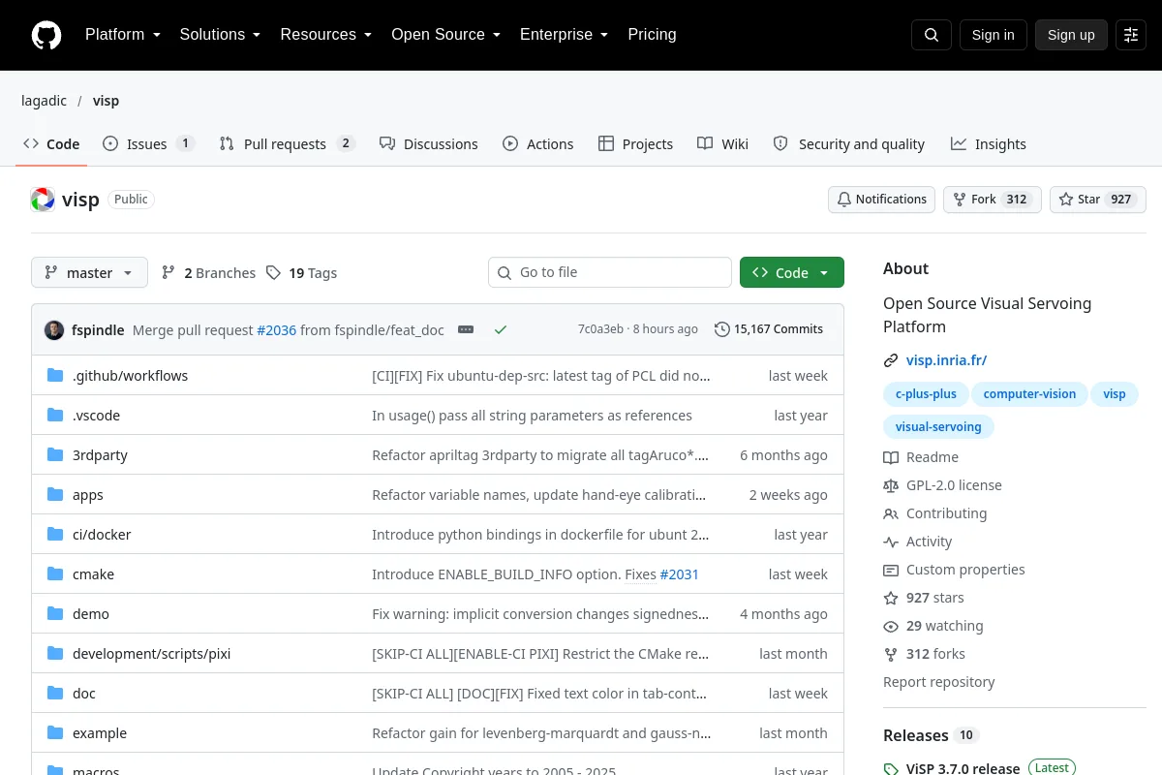Switch to the Issues tab
1162x775 pixels.
[x=148, y=143]
